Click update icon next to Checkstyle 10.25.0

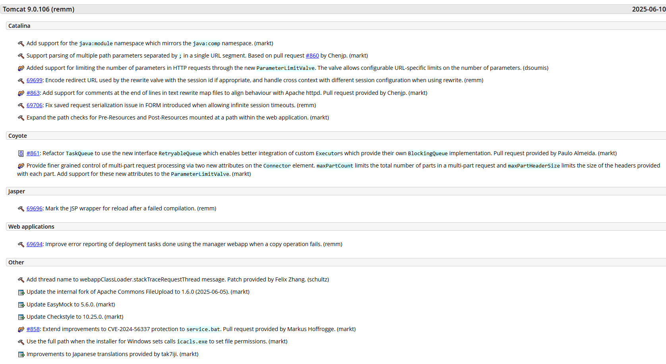coord(21,317)
